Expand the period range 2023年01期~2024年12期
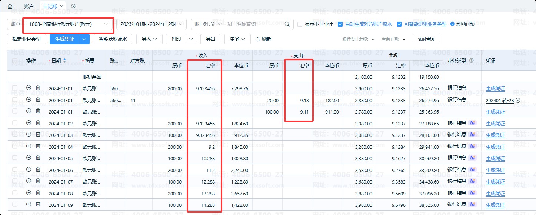Viewport: 536px width, 215px height. click(151, 24)
